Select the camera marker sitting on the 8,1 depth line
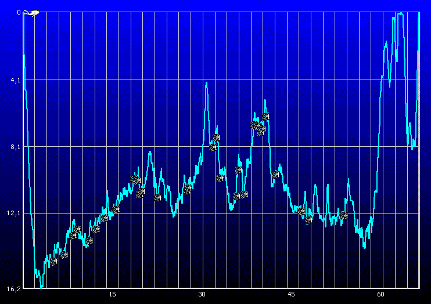Screen dimensions: 431x304 213,147
